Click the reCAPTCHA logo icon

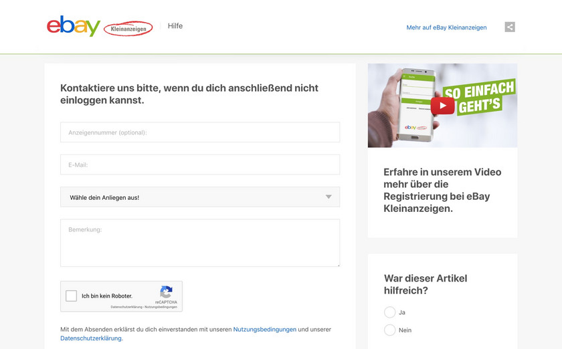pos(166,292)
